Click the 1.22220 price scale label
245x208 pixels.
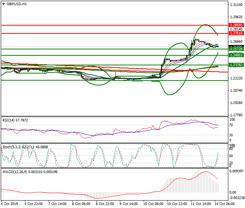235,78
